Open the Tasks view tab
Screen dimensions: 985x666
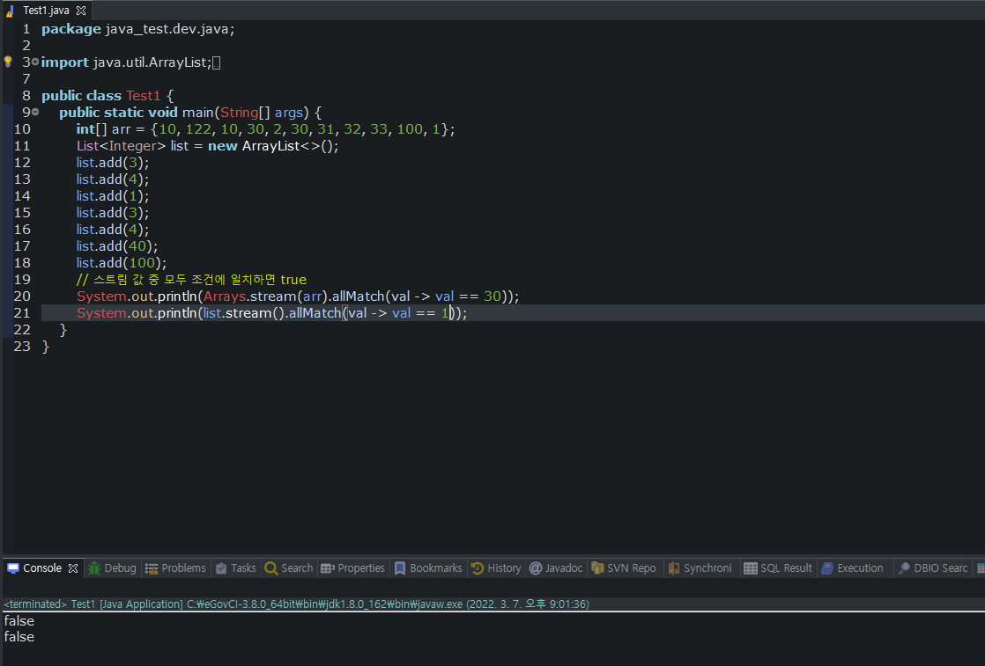[x=236, y=568]
